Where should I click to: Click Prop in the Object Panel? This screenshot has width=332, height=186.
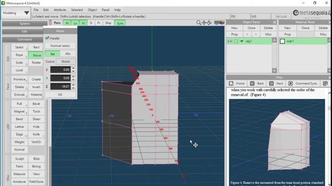click(234, 35)
